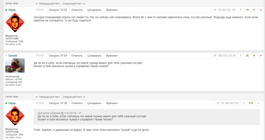Open post number #16642 permalink
This screenshot has width=265, height=140.
[x=40, y=55]
